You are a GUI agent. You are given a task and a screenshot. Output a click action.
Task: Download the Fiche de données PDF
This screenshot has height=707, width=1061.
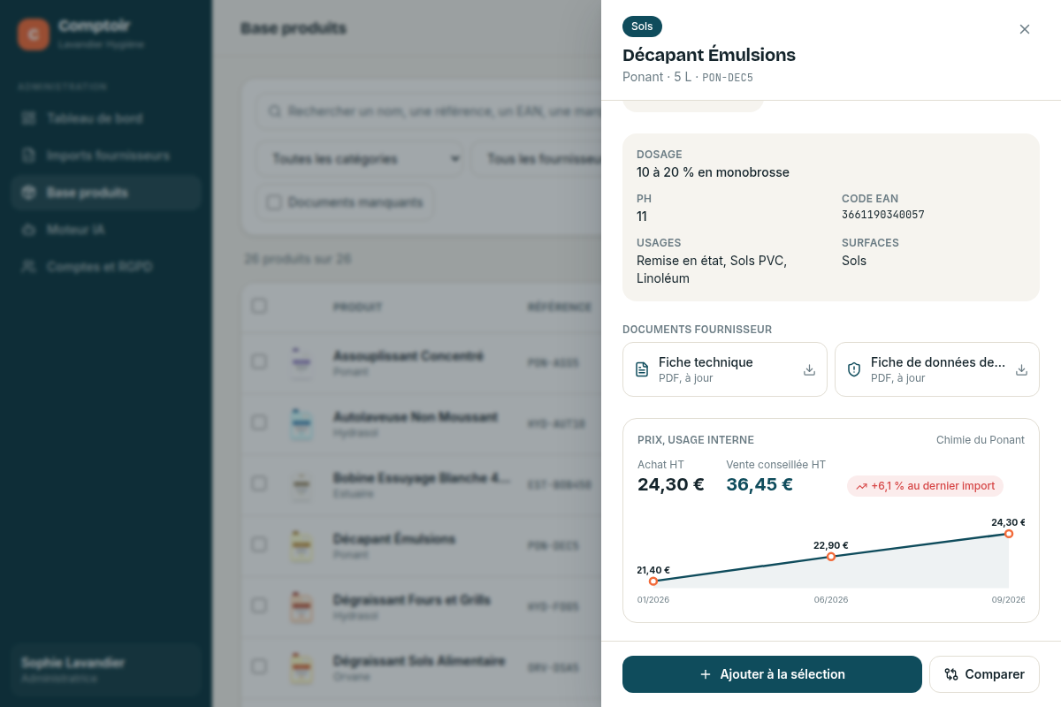1021,369
